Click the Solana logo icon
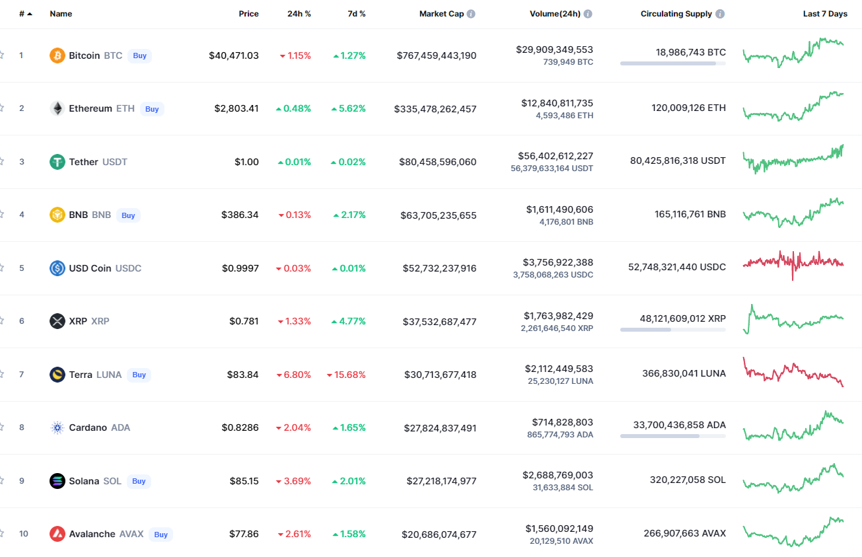 tap(57, 481)
